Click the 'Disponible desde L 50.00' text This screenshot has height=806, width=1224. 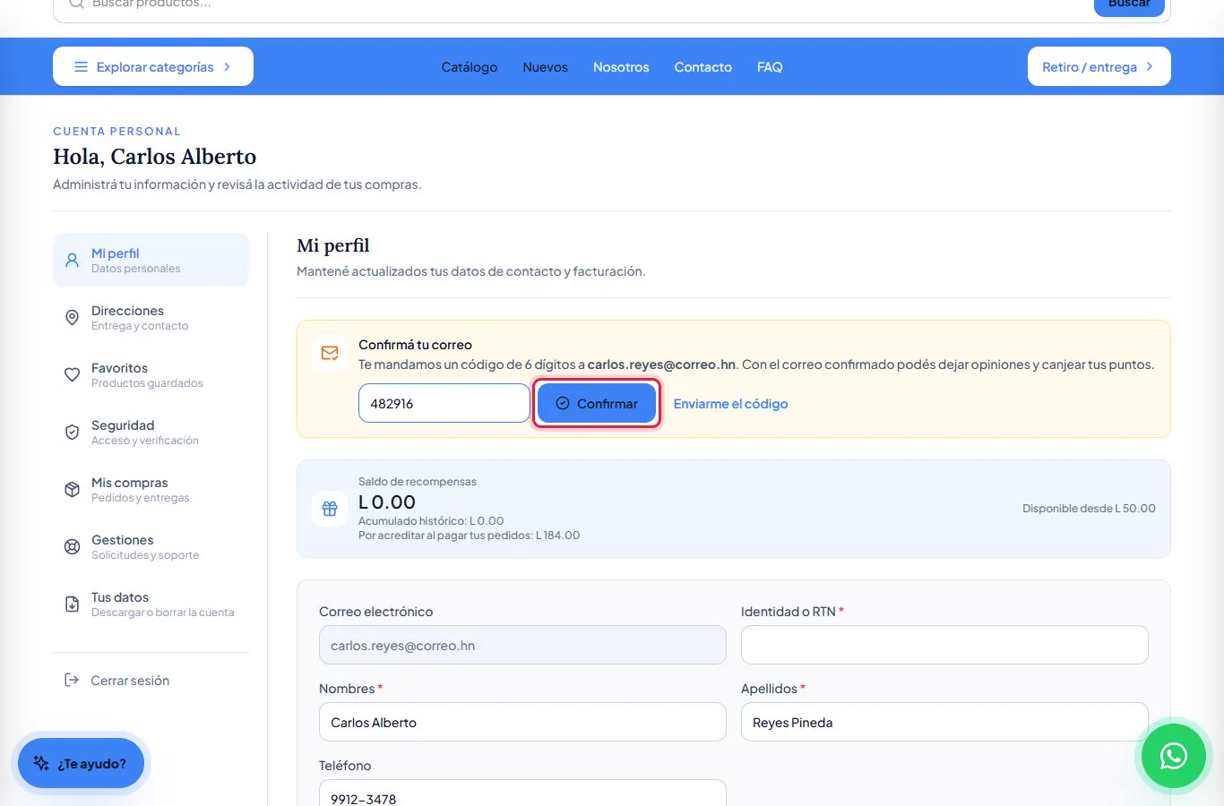(x=1089, y=509)
